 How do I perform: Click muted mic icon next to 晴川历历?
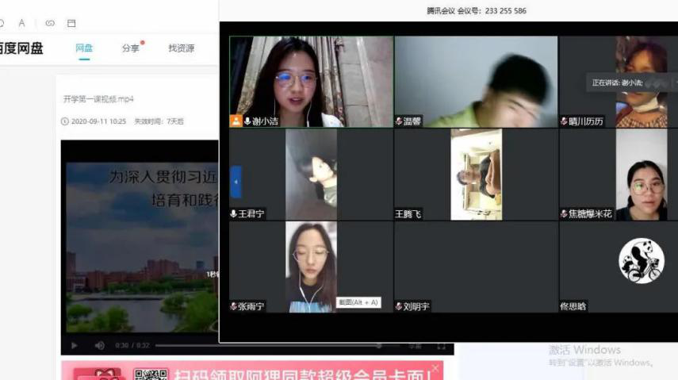point(564,121)
